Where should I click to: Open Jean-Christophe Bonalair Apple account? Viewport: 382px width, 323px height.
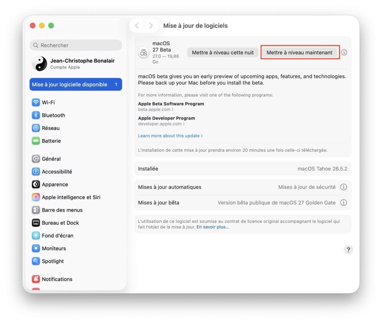coord(76,63)
